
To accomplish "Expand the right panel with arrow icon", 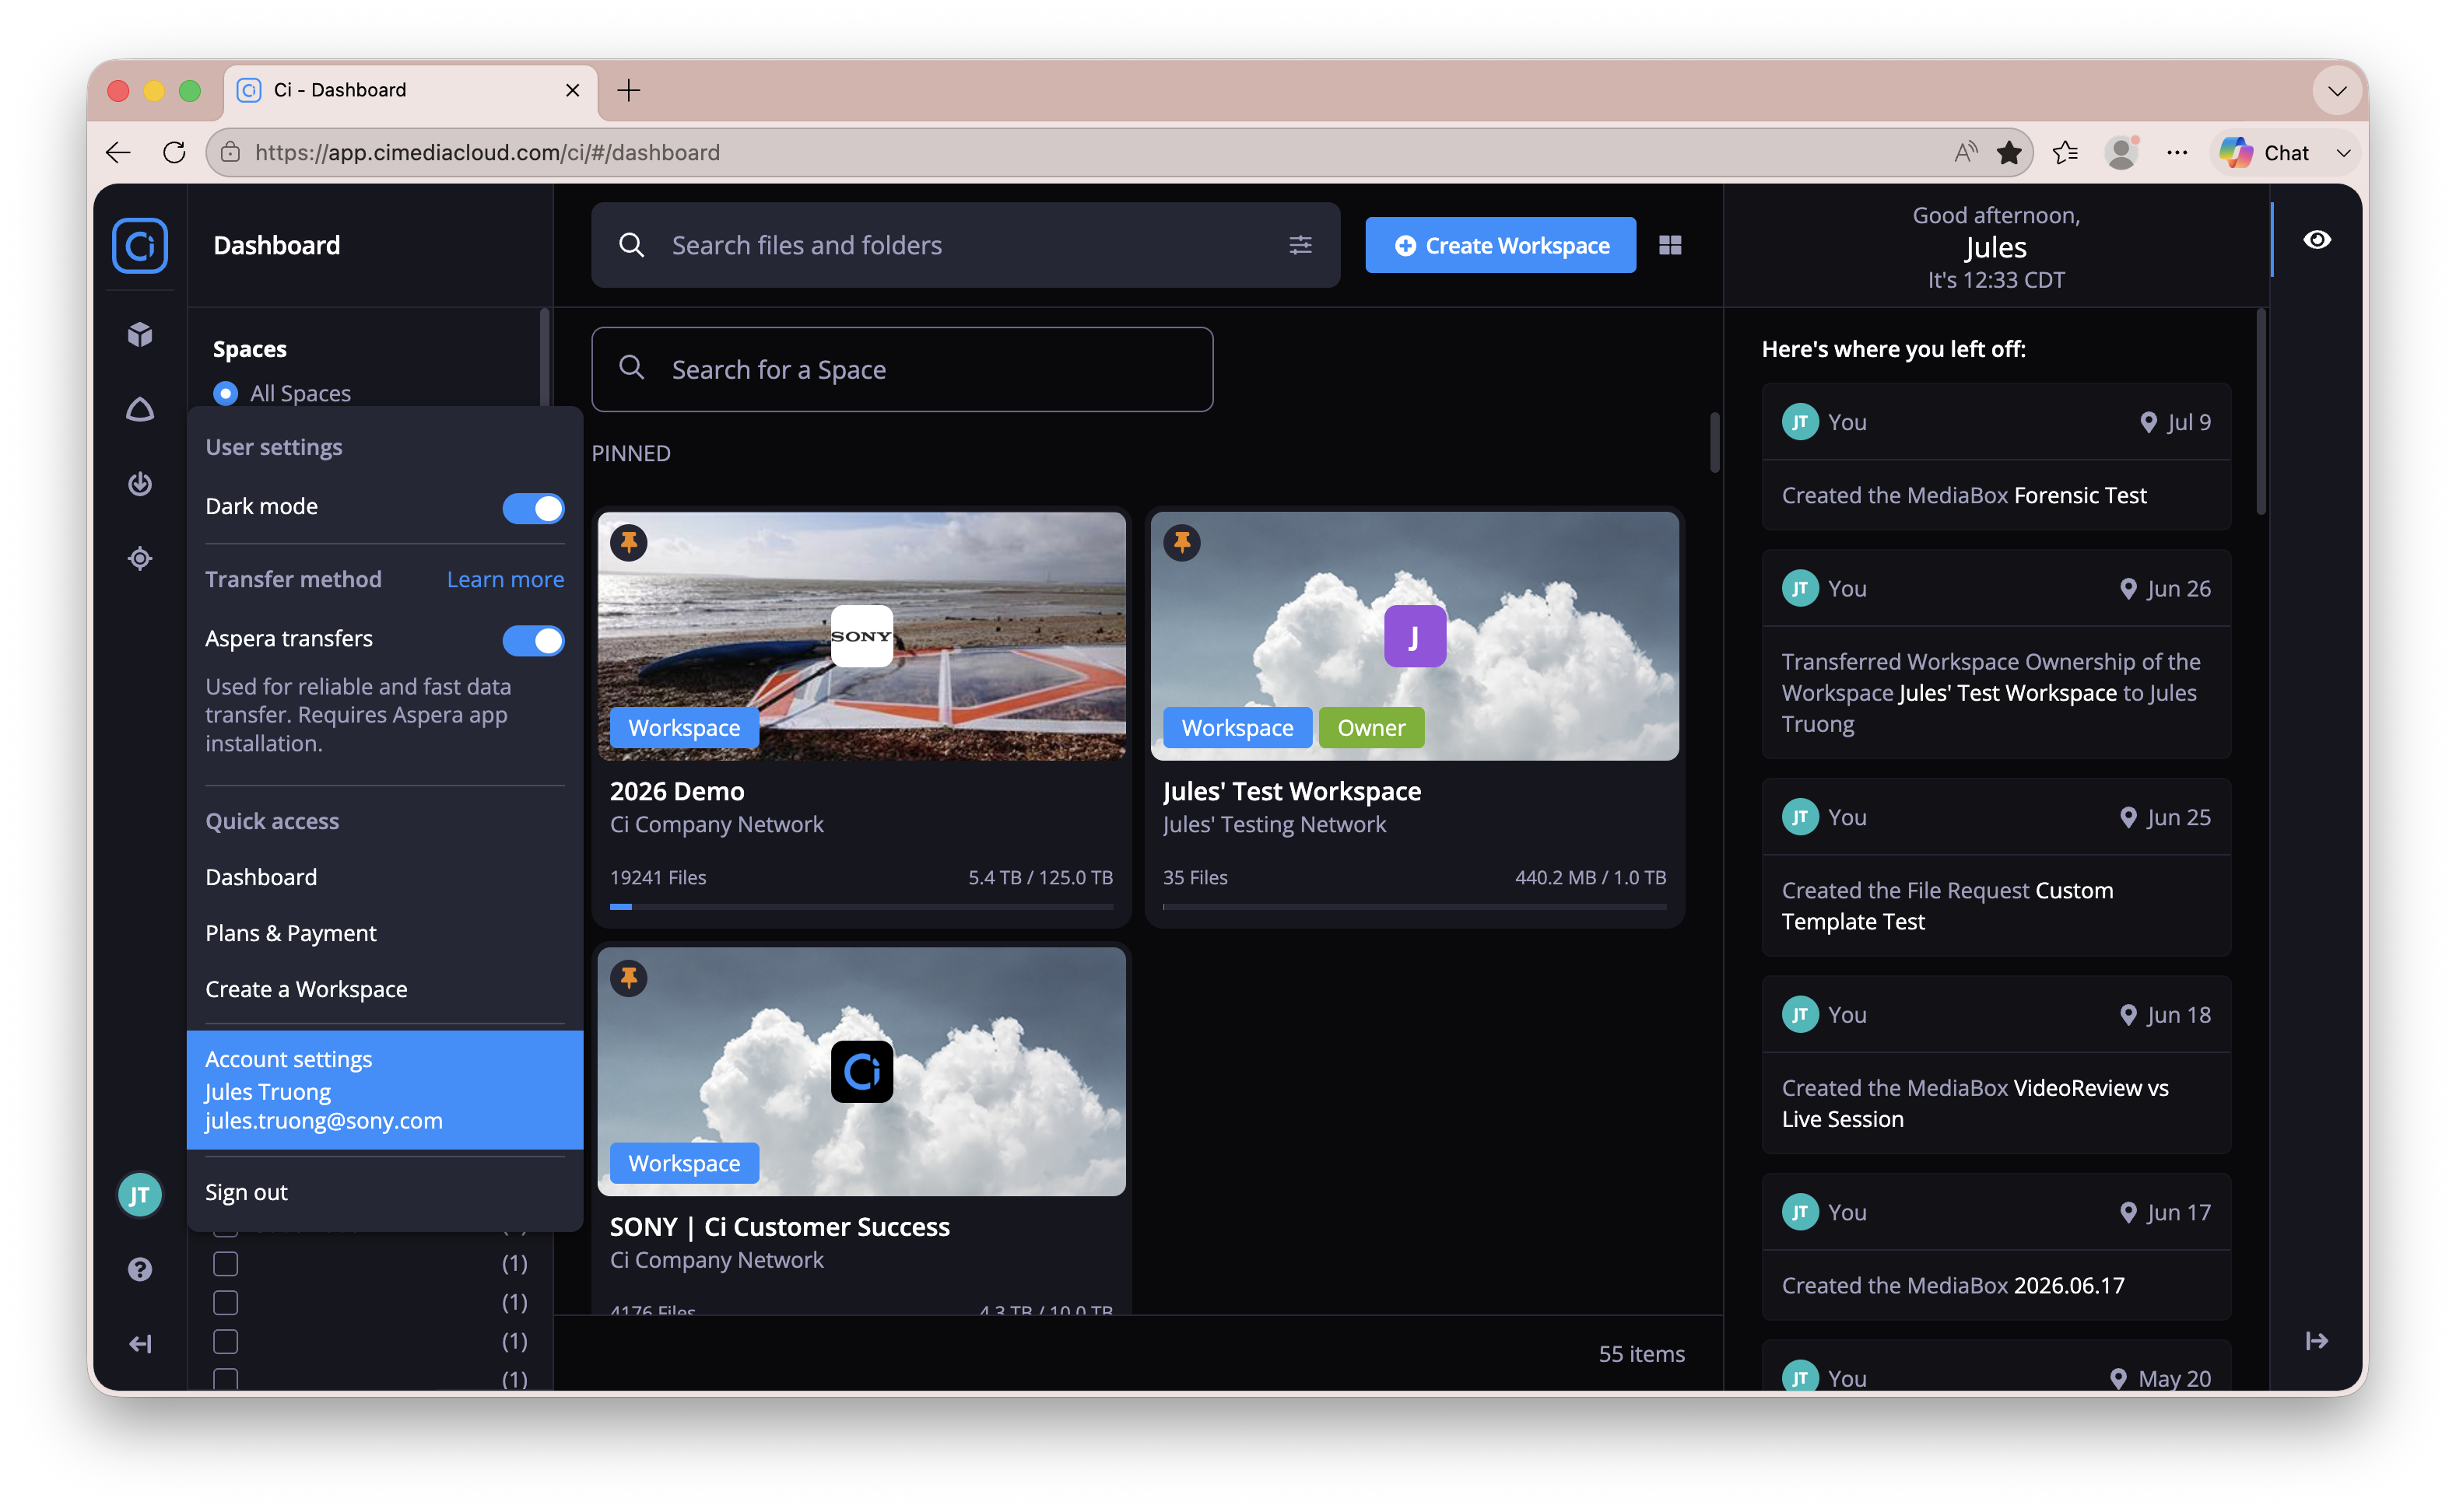I will click(x=2316, y=1340).
